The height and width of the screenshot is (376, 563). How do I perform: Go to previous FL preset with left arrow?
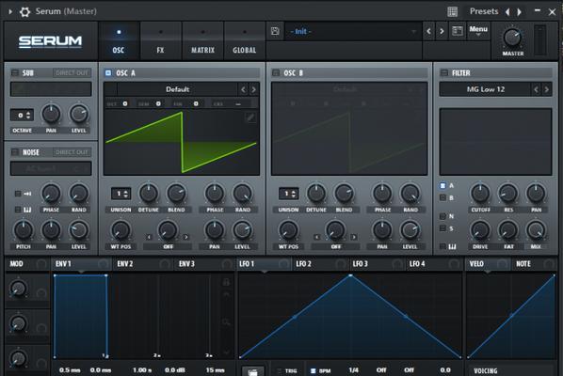point(507,12)
